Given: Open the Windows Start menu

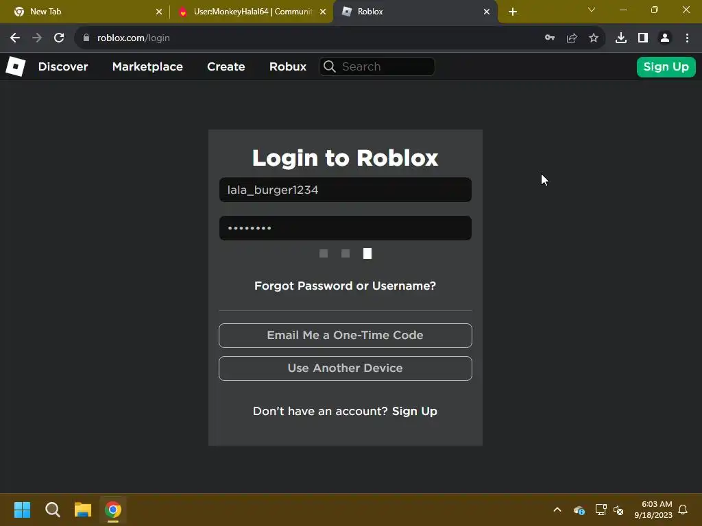Looking at the screenshot, I should tap(22, 510).
